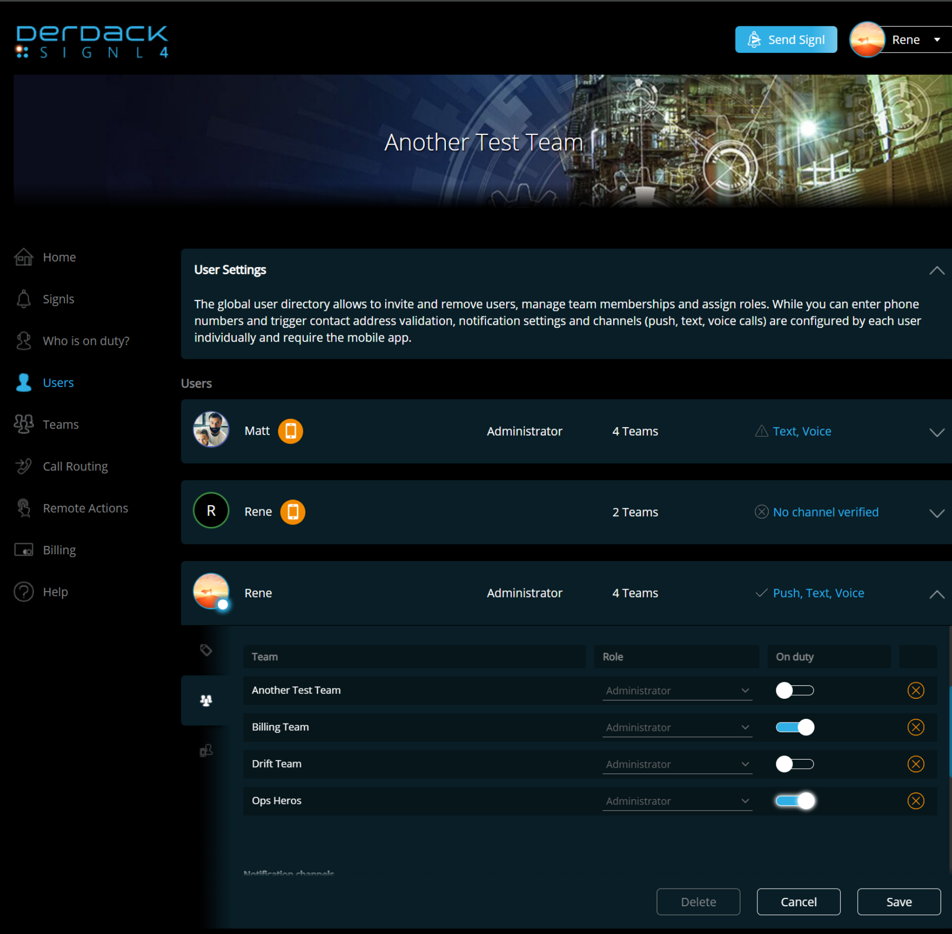The width and height of the screenshot is (952, 934).
Task: Click the Push, Text, Voice link
Action: coord(818,593)
